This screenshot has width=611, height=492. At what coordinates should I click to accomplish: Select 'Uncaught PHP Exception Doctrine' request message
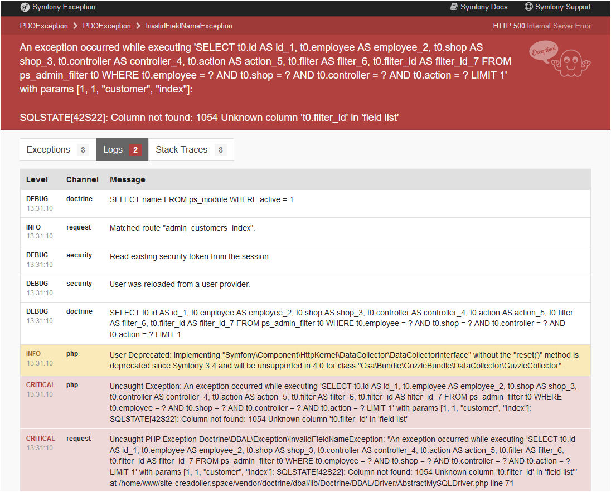(343, 461)
